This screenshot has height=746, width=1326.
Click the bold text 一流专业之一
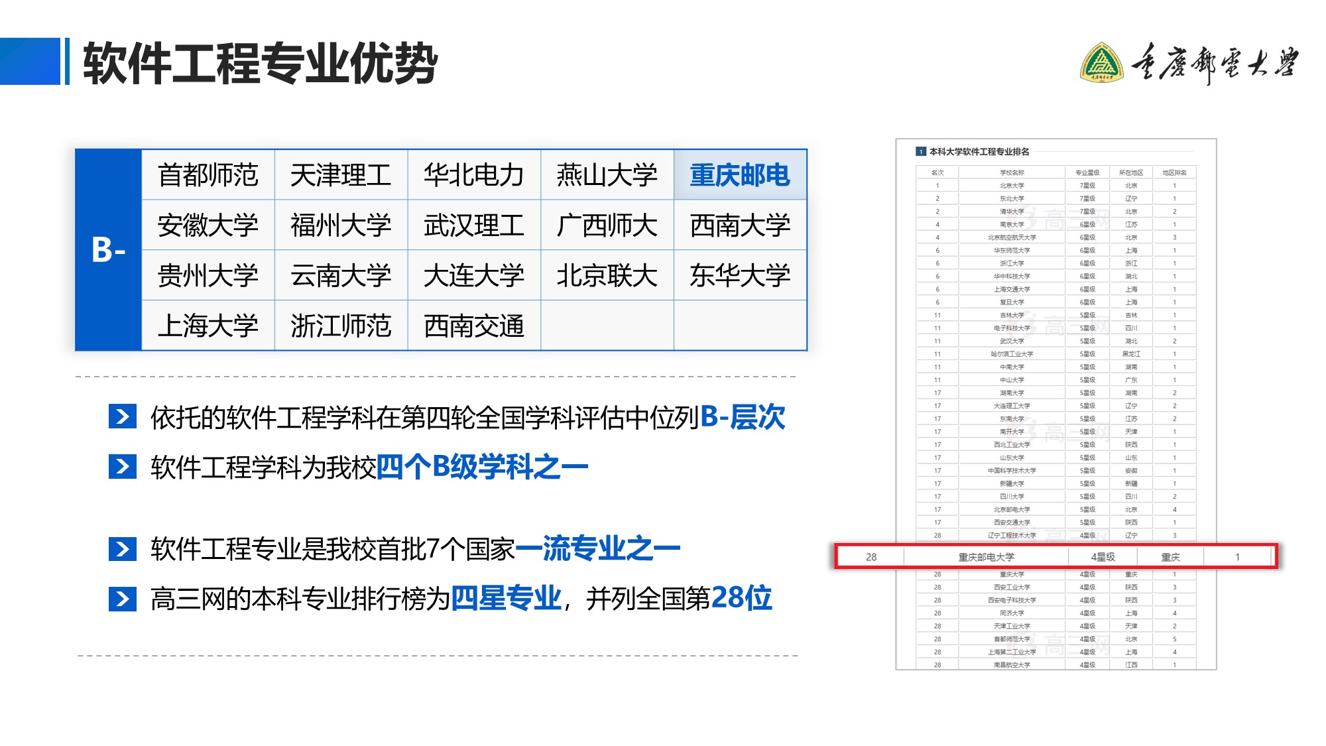(598, 548)
